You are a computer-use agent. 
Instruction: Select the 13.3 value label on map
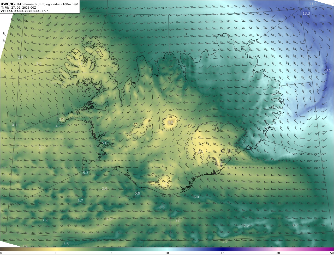306,13
